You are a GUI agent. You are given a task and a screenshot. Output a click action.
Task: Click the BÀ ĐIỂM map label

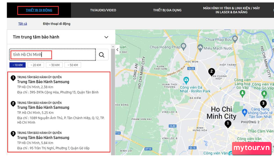195,98
